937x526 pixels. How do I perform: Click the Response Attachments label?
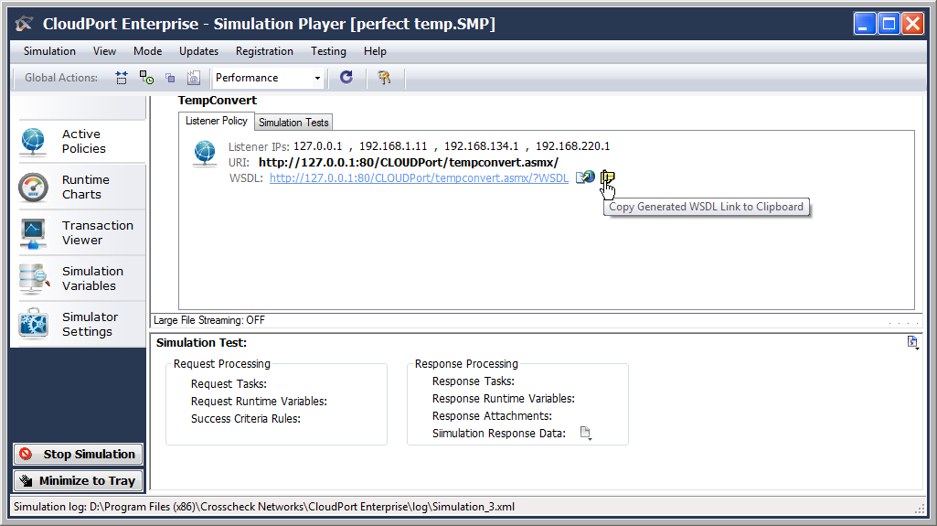pos(492,415)
